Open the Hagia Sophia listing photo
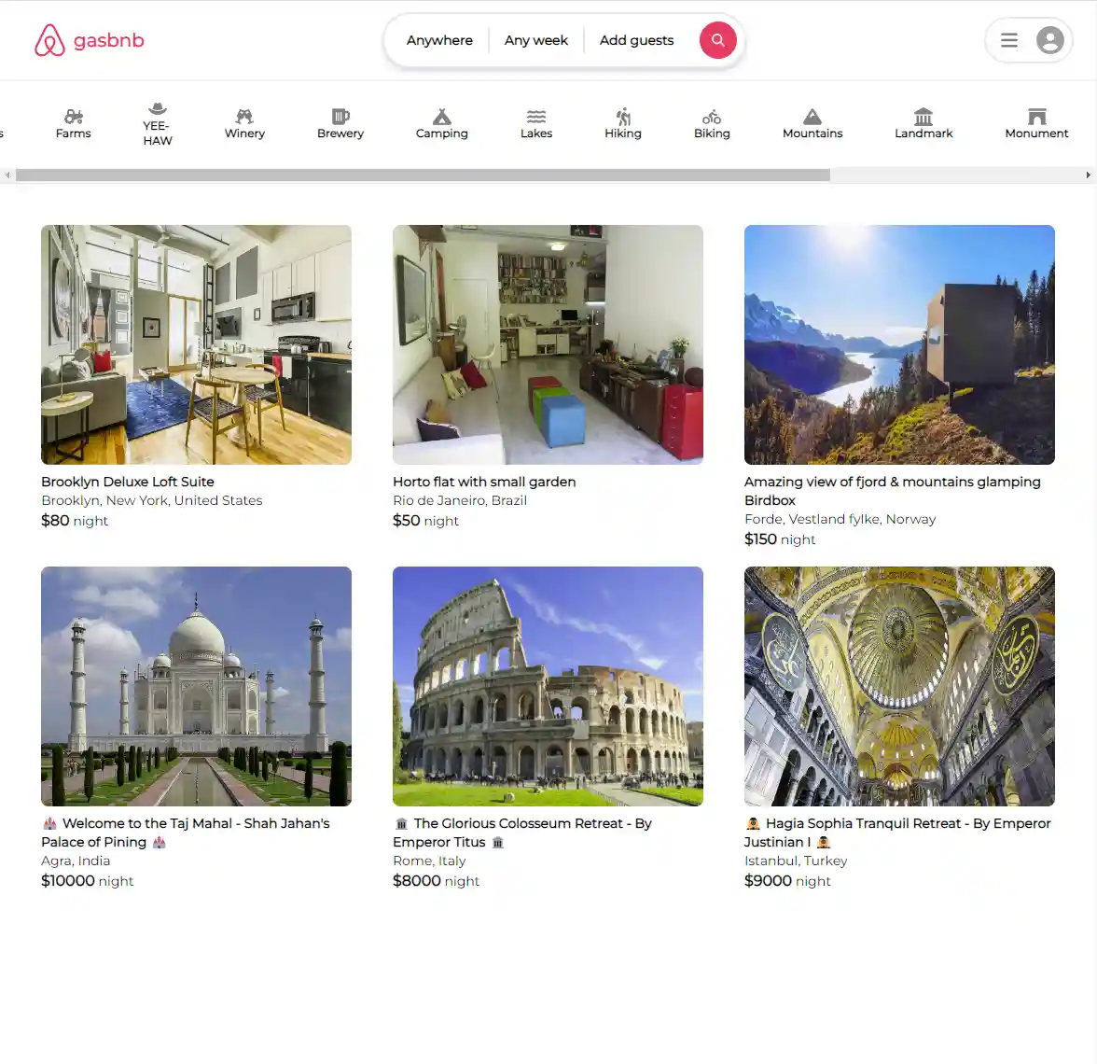 pos(899,686)
